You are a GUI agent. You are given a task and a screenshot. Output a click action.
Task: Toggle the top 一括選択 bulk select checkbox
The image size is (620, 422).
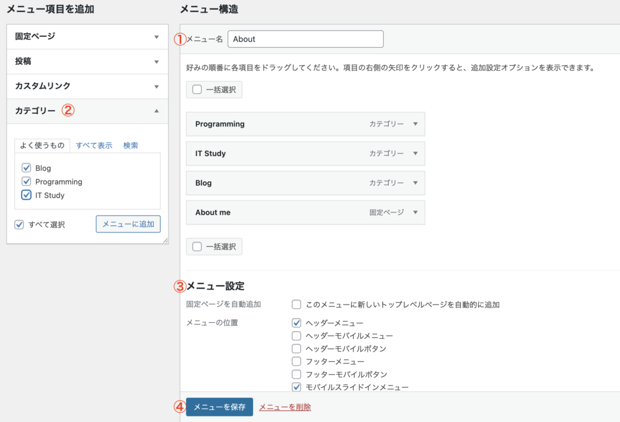[x=197, y=90]
